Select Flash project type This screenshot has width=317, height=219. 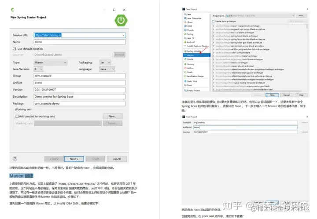click(188, 85)
